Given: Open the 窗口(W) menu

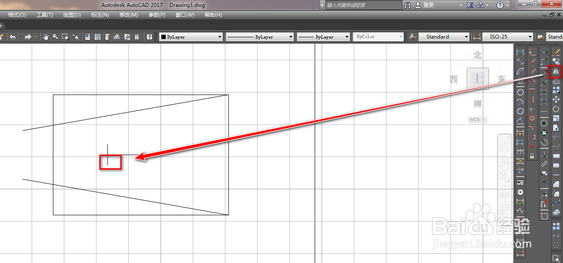Looking at the screenshot, I should (185, 15).
